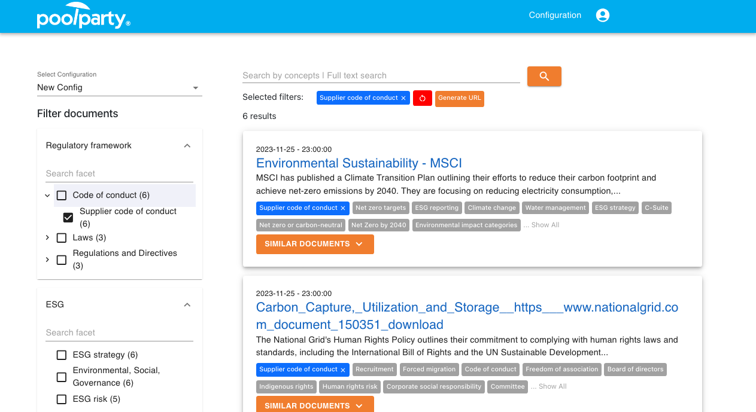This screenshot has width=756, height=412.
Task: Expand the Laws tree item
Action: coord(47,238)
